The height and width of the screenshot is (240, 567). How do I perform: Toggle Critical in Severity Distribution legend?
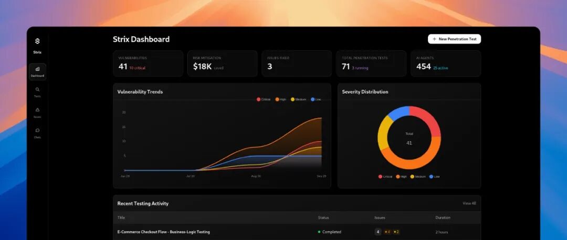[x=385, y=177]
